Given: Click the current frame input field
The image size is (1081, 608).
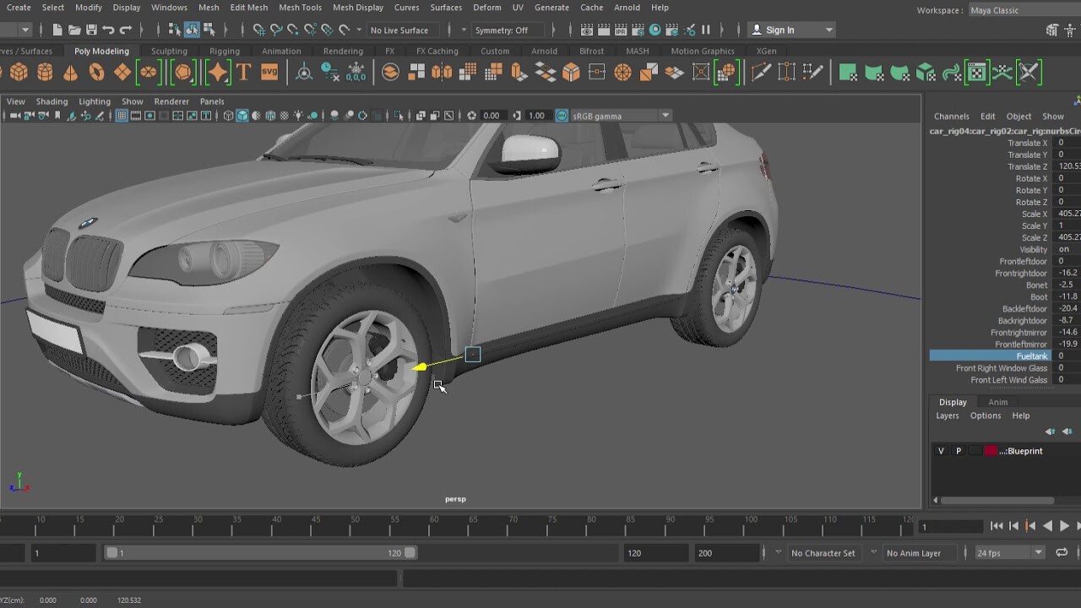Looking at the screenshot, I should [953, 525].
